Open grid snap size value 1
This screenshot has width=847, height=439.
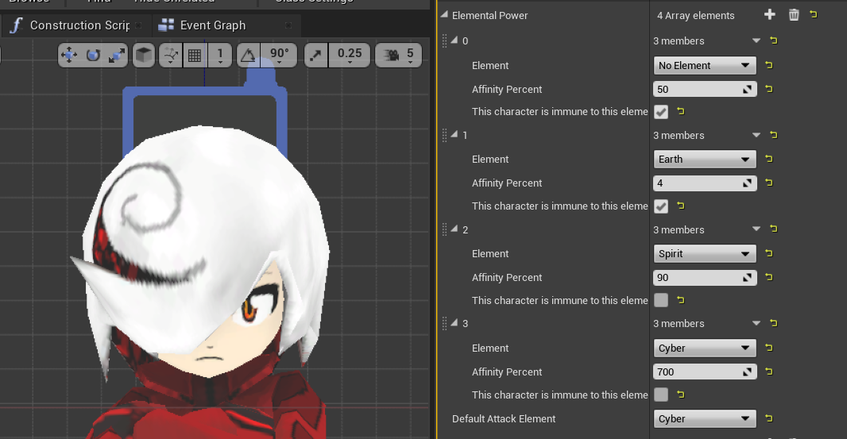pos(220,55)
